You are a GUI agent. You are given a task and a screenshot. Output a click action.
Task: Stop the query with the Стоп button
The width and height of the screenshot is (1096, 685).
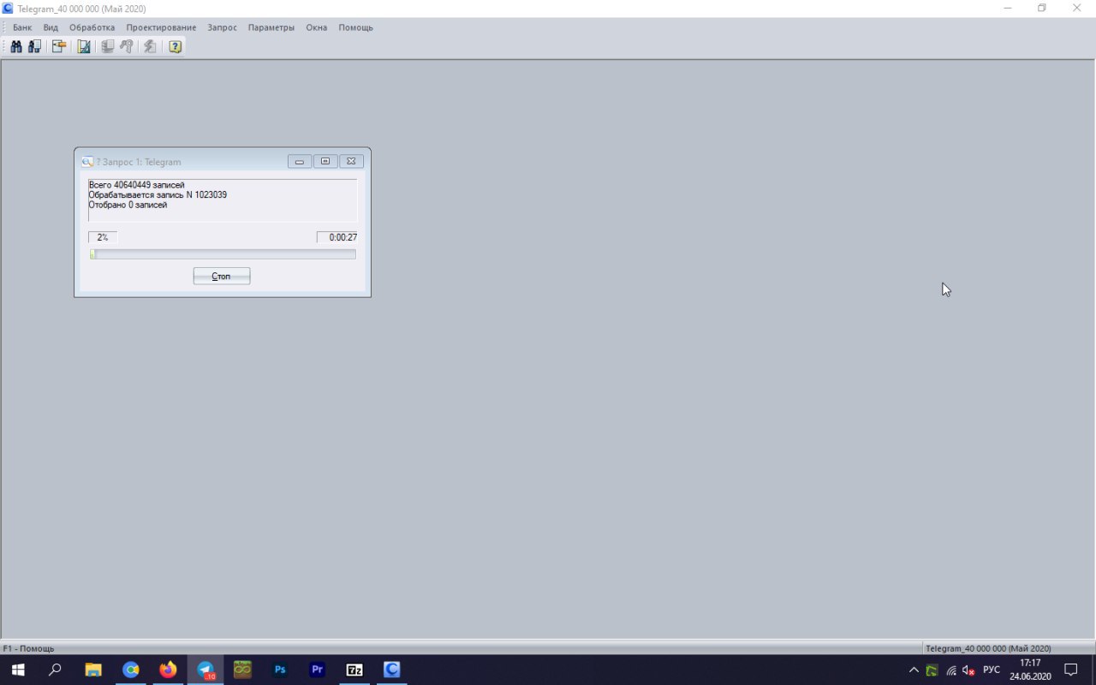pos(222,276)
